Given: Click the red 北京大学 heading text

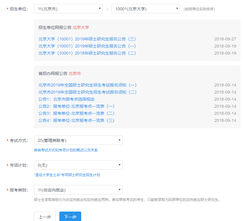Looking at the screenshot, I should point(81,27).
